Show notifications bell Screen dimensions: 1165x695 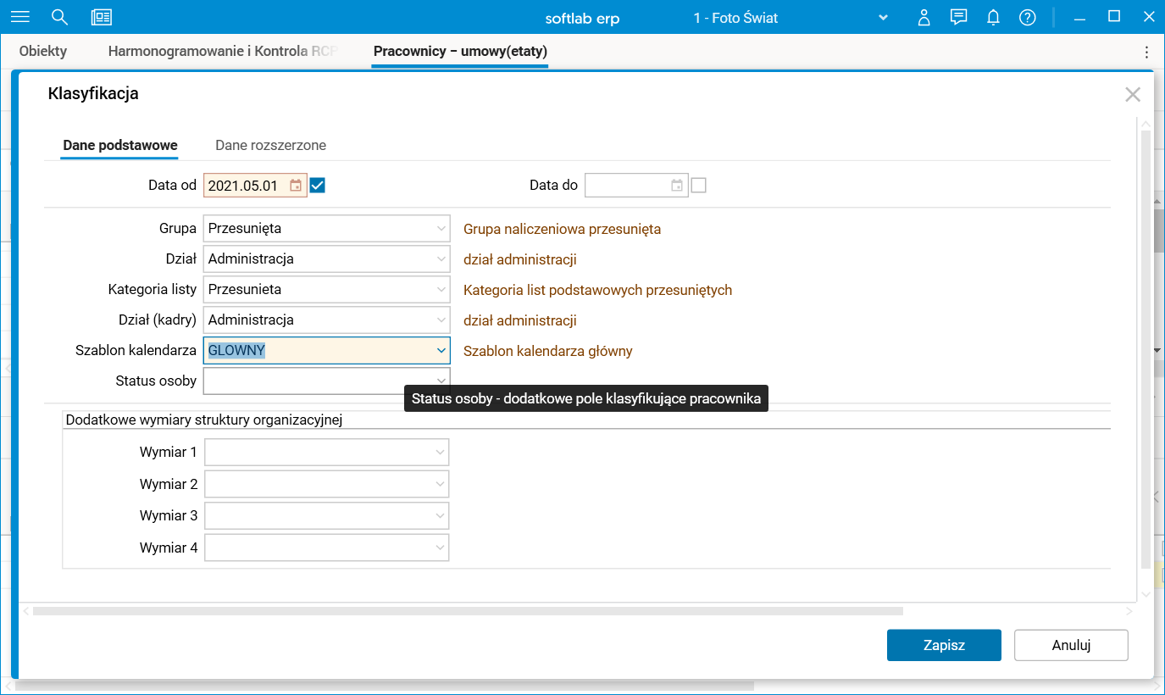pyautogui.click(x=993, y=17)
